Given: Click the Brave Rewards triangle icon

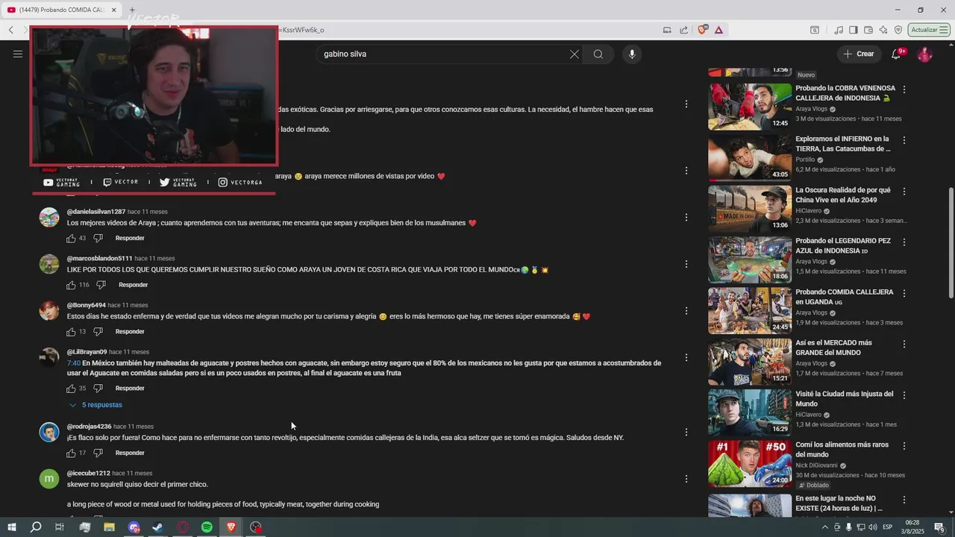Looking at the screenshot, I should point(718,30).
